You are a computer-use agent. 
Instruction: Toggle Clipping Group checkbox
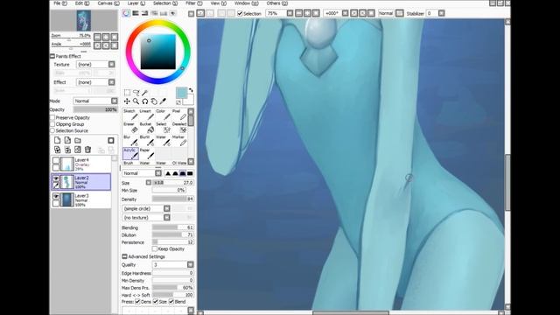tap(52, 124)
